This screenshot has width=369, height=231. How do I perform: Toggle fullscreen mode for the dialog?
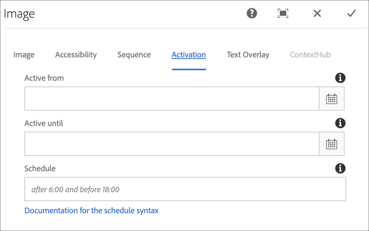(283, 13)
